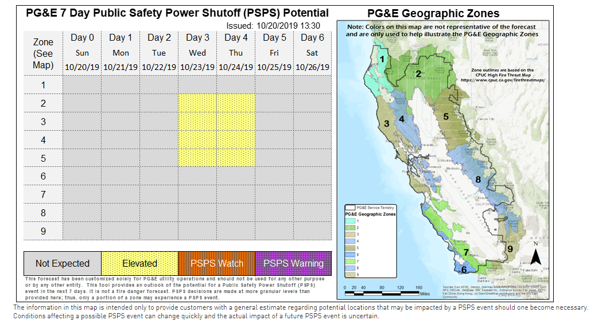Click the zone "8" row label in the forecast table

coord(43,213)
